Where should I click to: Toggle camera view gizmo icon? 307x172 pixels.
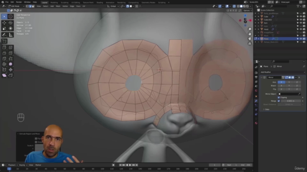(249, 39)
